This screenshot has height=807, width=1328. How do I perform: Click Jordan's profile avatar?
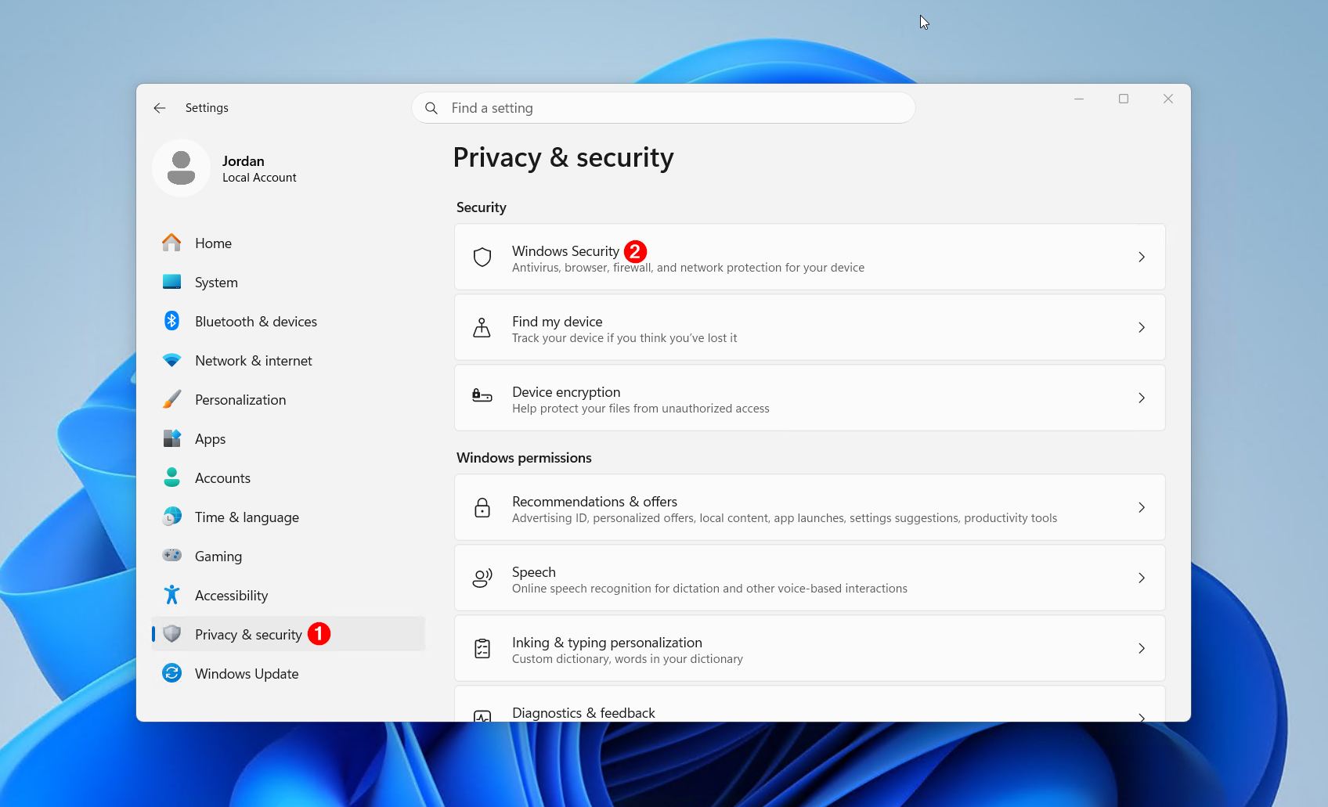click(x=181, y=168)
